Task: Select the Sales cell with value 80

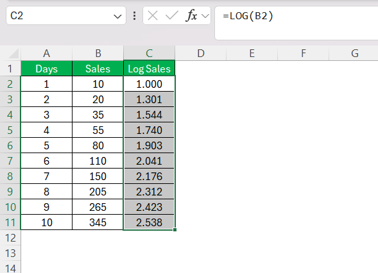Action: (x=98, y=145)
